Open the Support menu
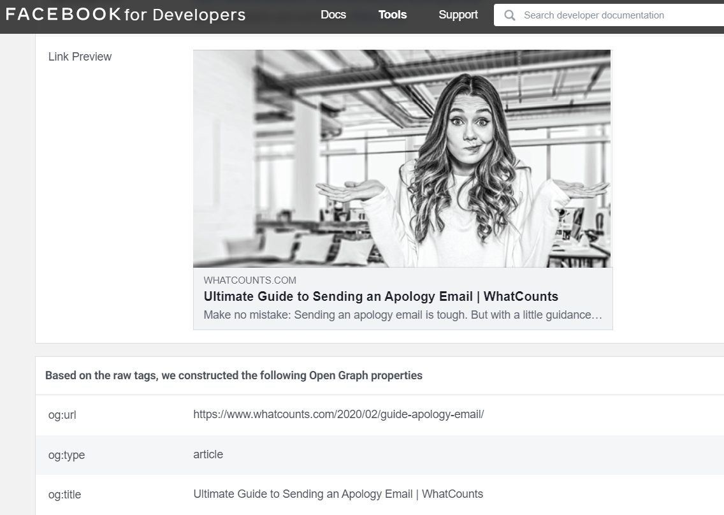Screen dimensions: 724x515 click(458, 15)
